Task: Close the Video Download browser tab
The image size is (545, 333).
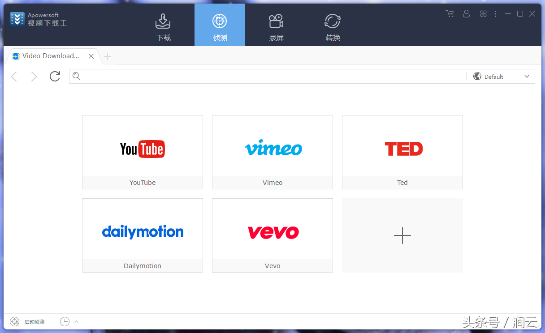Action: click(x=91, y=56)
